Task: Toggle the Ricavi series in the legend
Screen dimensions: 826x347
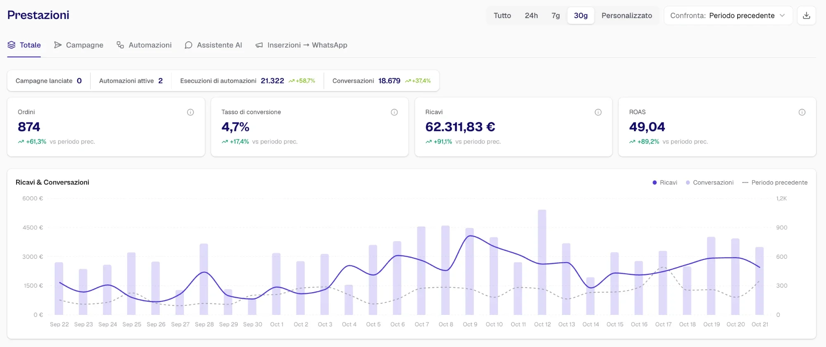Action: (x=665, y=183)
